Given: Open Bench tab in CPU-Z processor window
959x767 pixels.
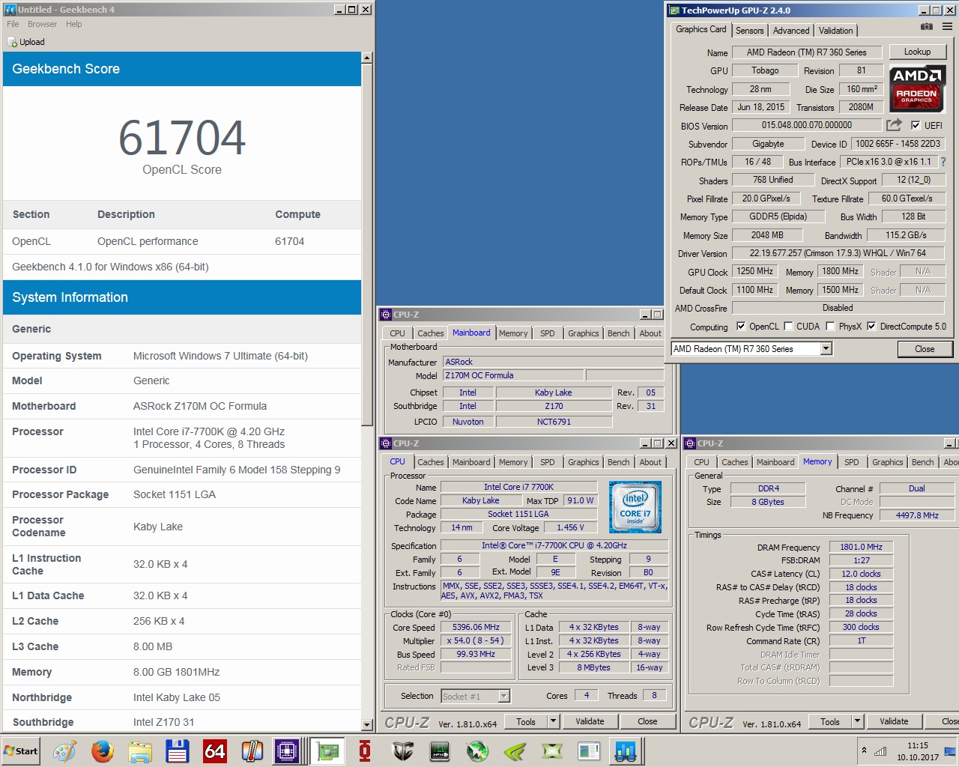Looking at the screenshot, I should 618,462.
